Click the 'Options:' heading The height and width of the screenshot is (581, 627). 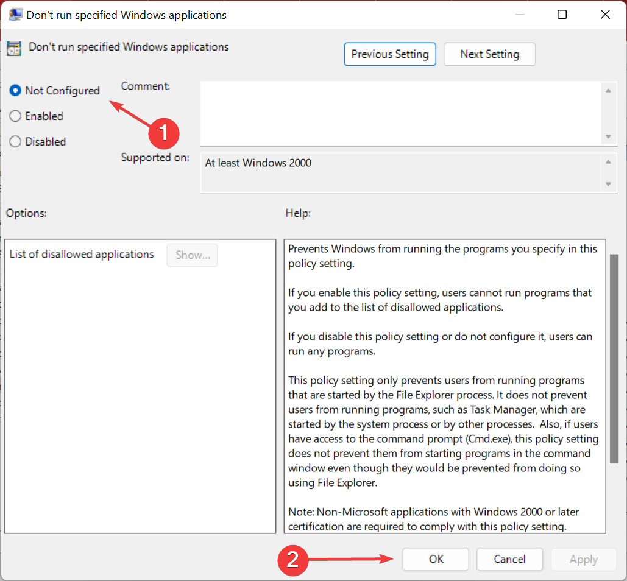[26, 213]
